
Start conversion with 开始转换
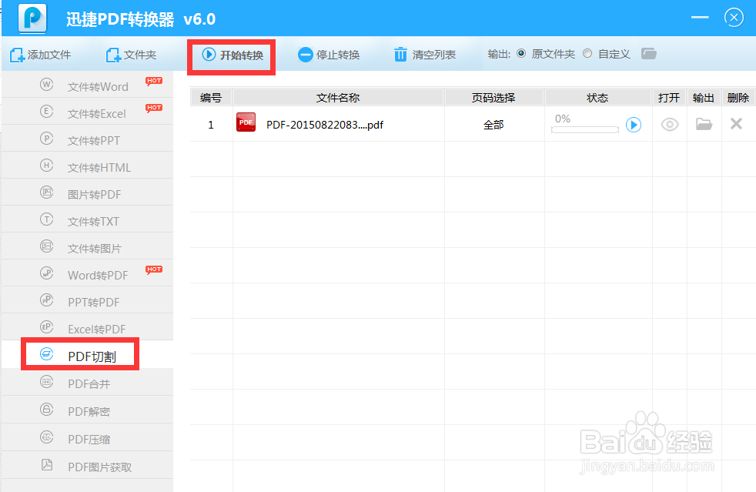[x=232, y=55]
